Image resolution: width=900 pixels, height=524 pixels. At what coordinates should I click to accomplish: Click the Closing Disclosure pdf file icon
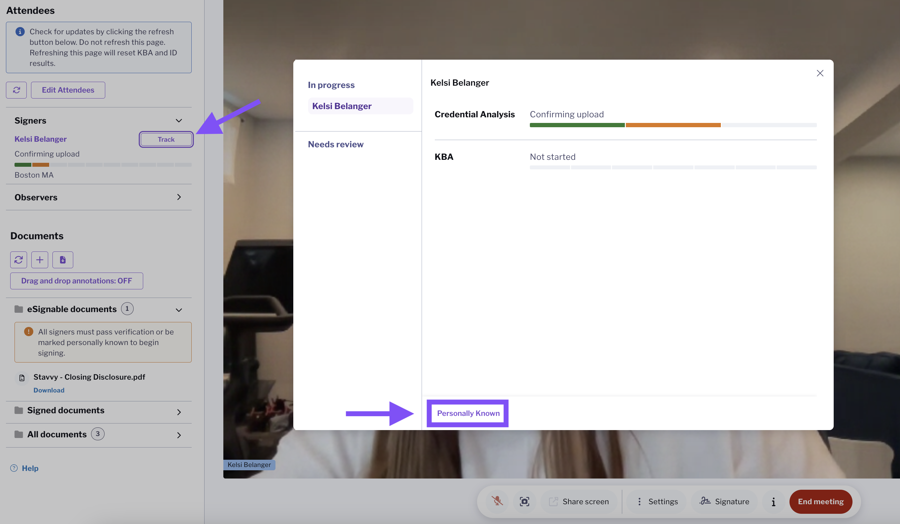pyautogui.click(x=22, y=378)
